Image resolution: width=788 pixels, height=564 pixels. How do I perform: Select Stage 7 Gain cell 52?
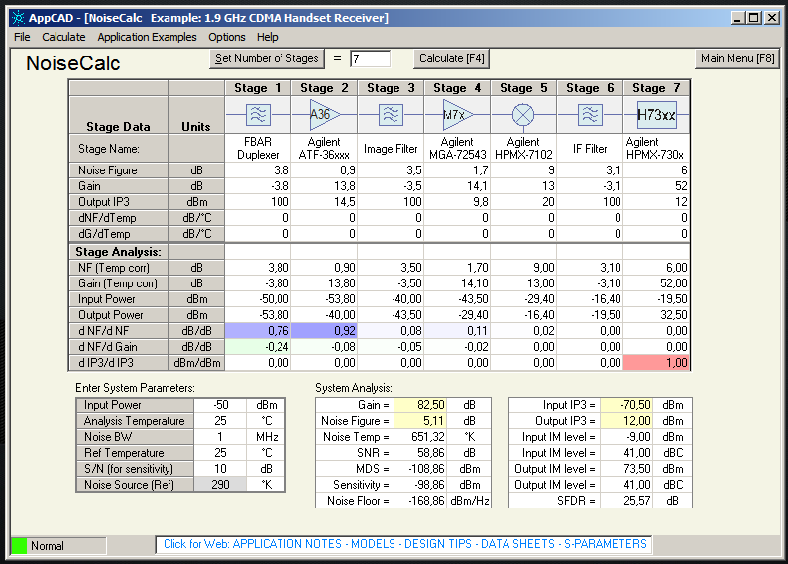point(656,186)
